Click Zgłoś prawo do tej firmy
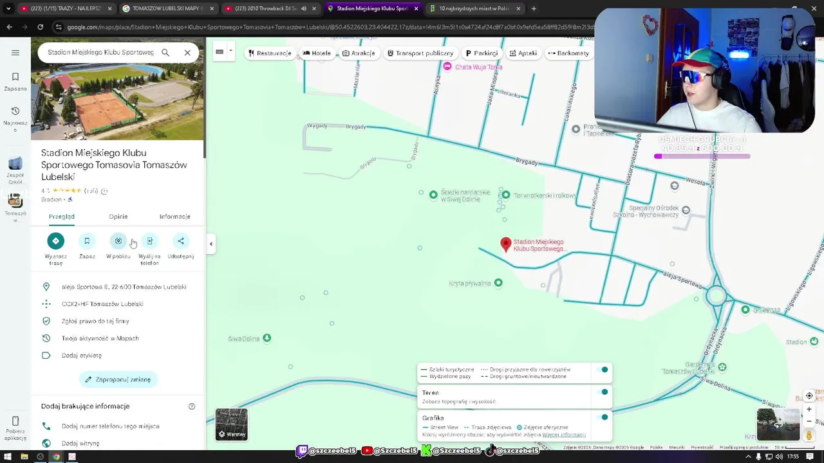 coord(118,321)
